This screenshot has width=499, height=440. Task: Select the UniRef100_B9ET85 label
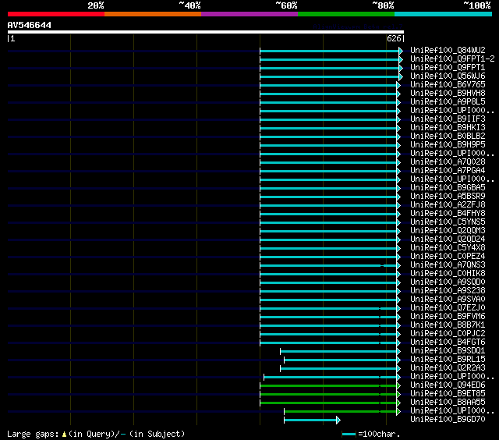click(x=448, y=394)
